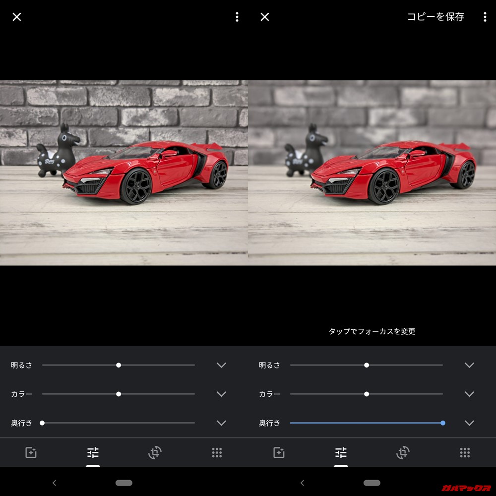Open three-dot overflow menu in left editor
496x496 pixels.
click(x=237, y=17)
